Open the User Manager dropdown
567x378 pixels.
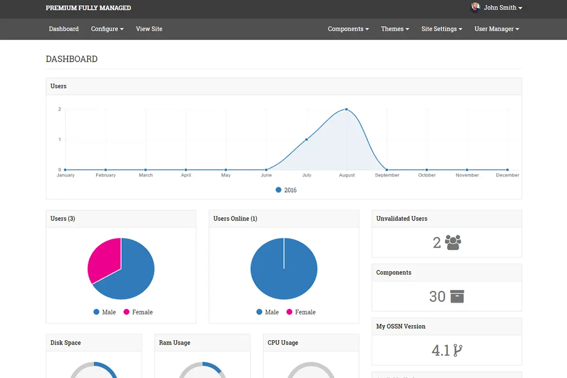[496, 29]
